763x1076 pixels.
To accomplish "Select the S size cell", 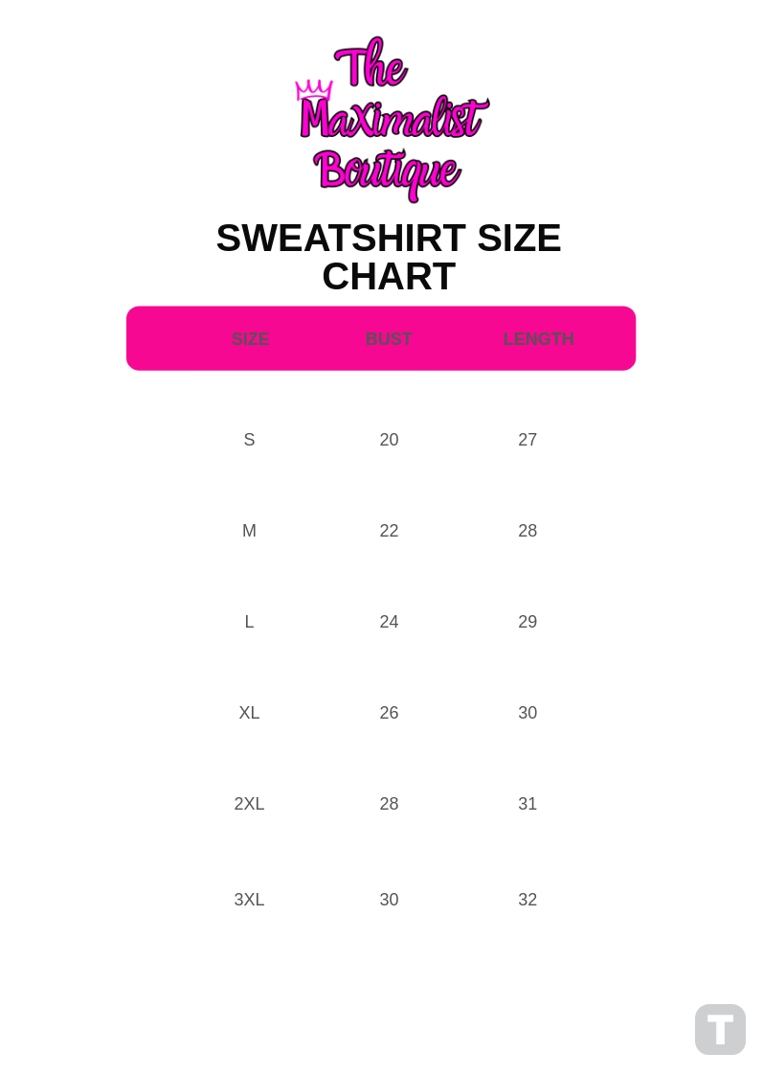I will click(x=249, y=440).
